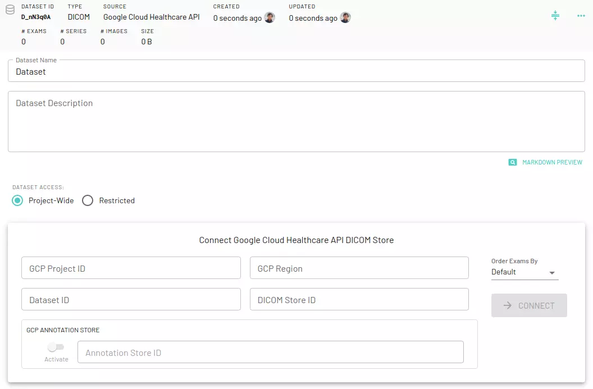
Task: Click the magnifier icon beside Markdown Preview
Action: click(x=512, y=162)
